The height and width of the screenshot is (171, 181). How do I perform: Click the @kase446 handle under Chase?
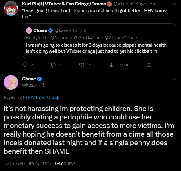coord(33,85)
